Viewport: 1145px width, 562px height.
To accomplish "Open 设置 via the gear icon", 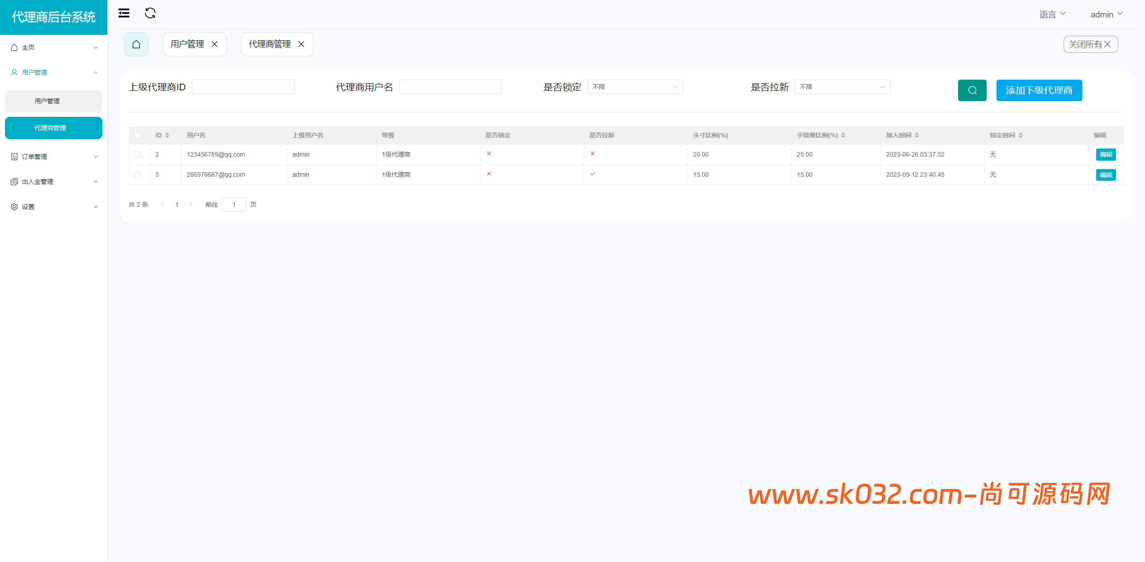I will (14, 206).
